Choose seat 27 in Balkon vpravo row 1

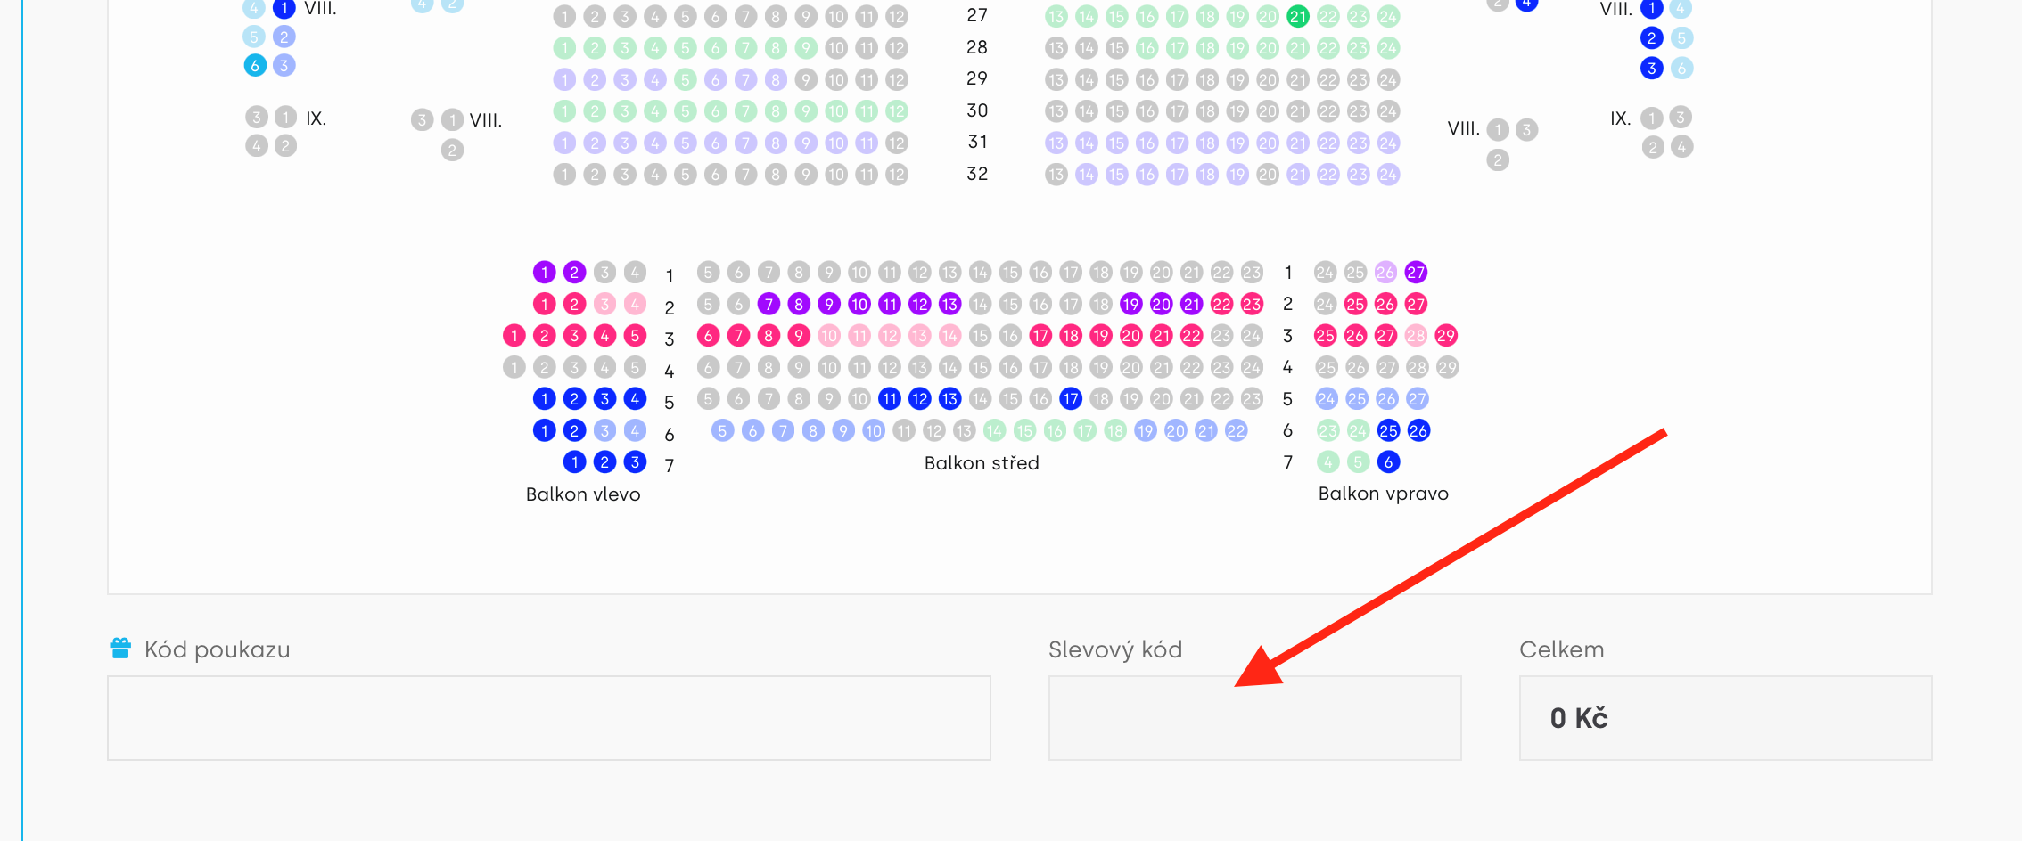[x=1416, y=273]
